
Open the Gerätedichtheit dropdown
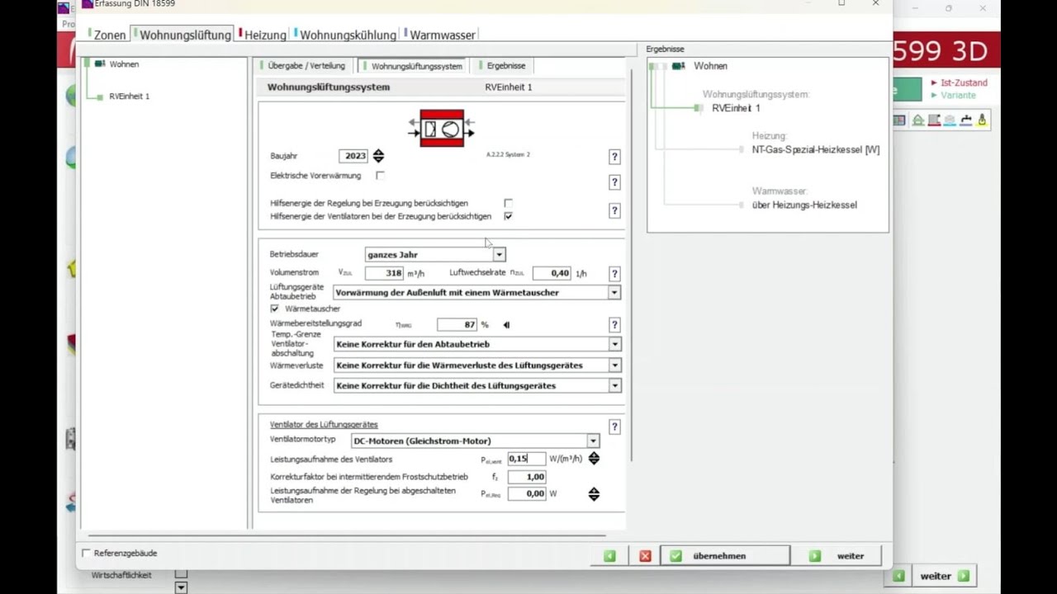[614, 385]
